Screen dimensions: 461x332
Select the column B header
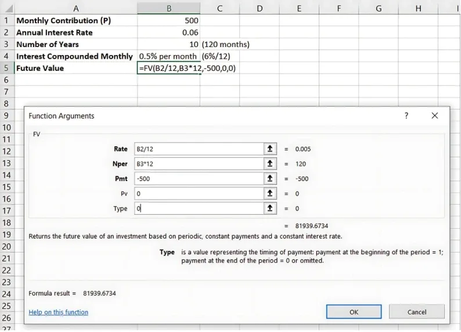pos(169,8)
